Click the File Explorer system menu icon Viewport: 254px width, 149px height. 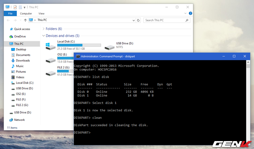tap(8, 7)
